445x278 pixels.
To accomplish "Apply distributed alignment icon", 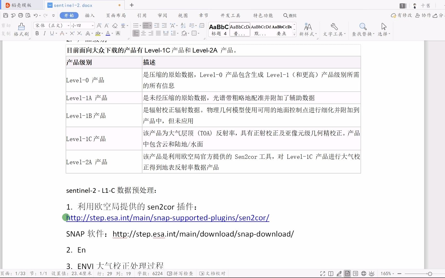I will (166, 33).
